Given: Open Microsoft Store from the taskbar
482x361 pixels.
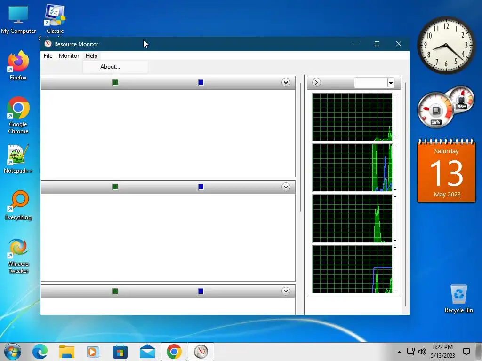Looking at the screenshot, I should tap(120, 352).
